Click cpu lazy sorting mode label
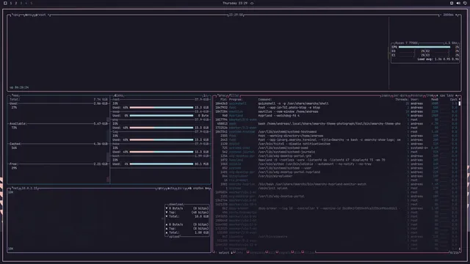 [x=446, y=95]
